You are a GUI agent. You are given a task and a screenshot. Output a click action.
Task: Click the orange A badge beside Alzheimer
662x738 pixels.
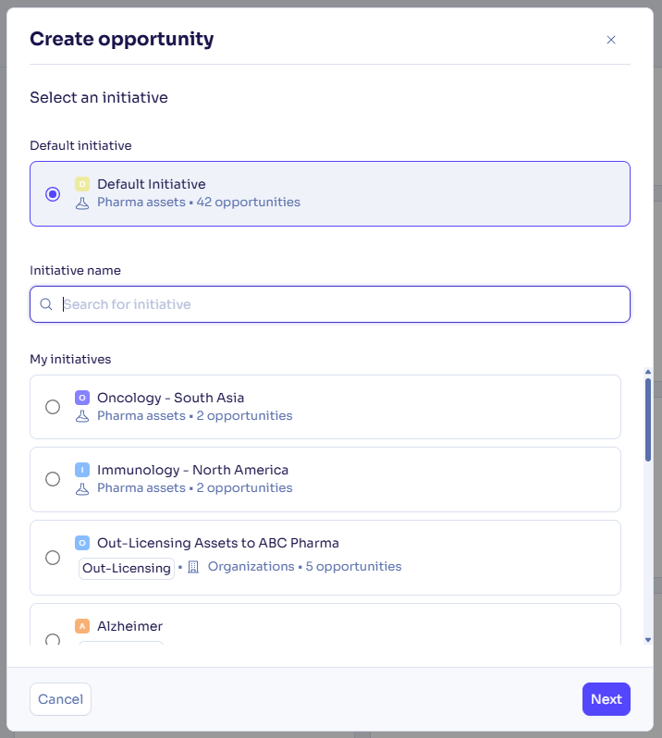click(x=82, y=626)
